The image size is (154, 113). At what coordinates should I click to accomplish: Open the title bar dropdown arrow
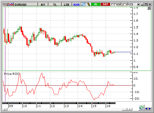(138, 4)
